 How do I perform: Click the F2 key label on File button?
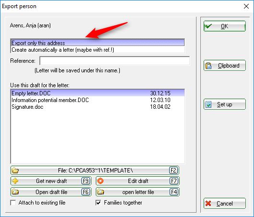173,171
